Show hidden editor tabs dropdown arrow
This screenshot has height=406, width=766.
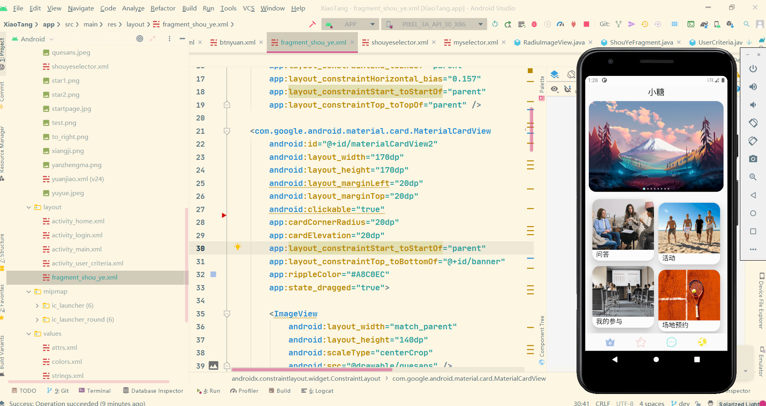tap(749, 42)
